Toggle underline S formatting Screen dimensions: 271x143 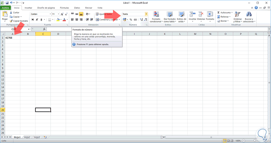click(41, 20)
